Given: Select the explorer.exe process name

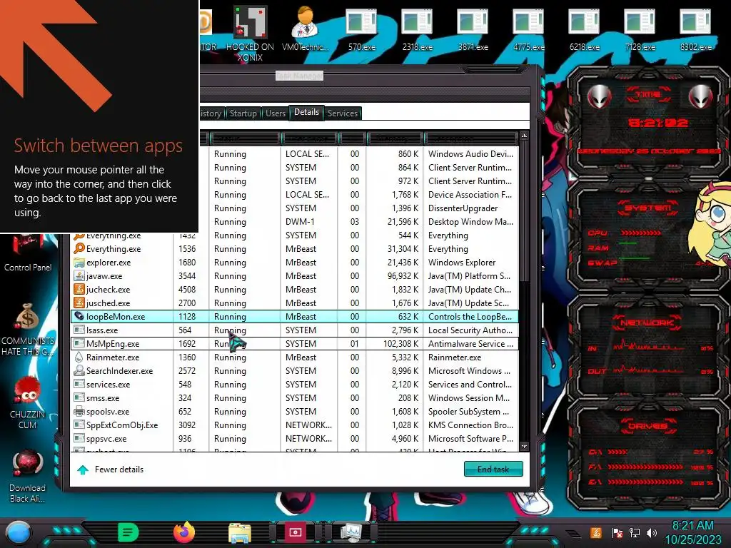Looking at the screenshot, I should click(109, 263).
